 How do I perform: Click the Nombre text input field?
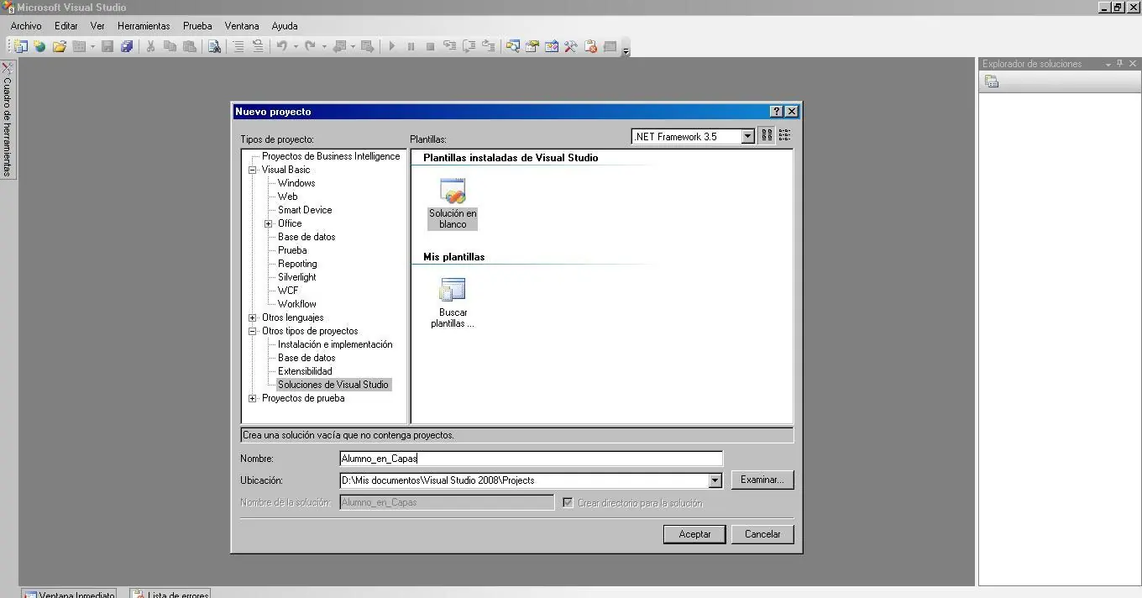point(531,459)
